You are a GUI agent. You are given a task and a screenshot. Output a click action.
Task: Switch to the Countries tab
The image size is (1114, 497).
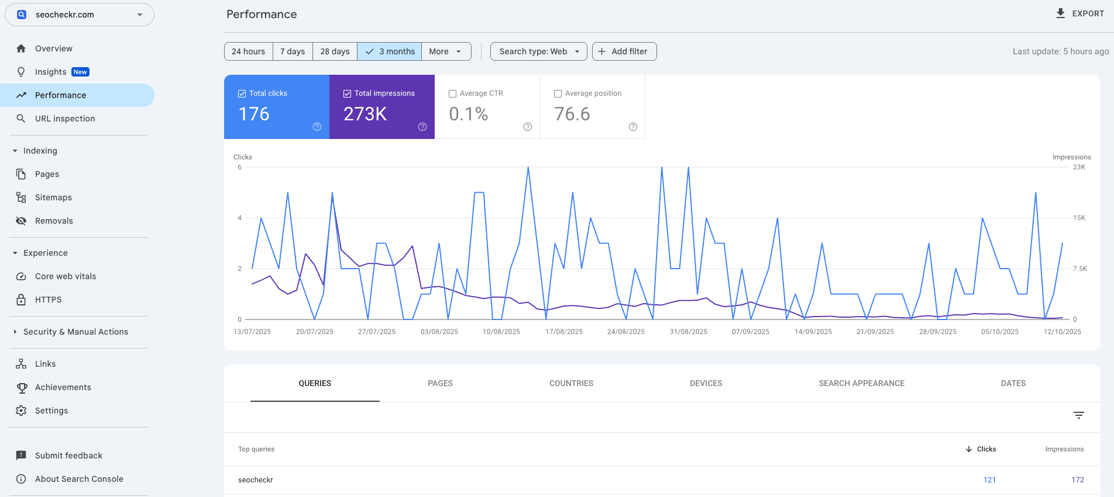tap(571, 383)
